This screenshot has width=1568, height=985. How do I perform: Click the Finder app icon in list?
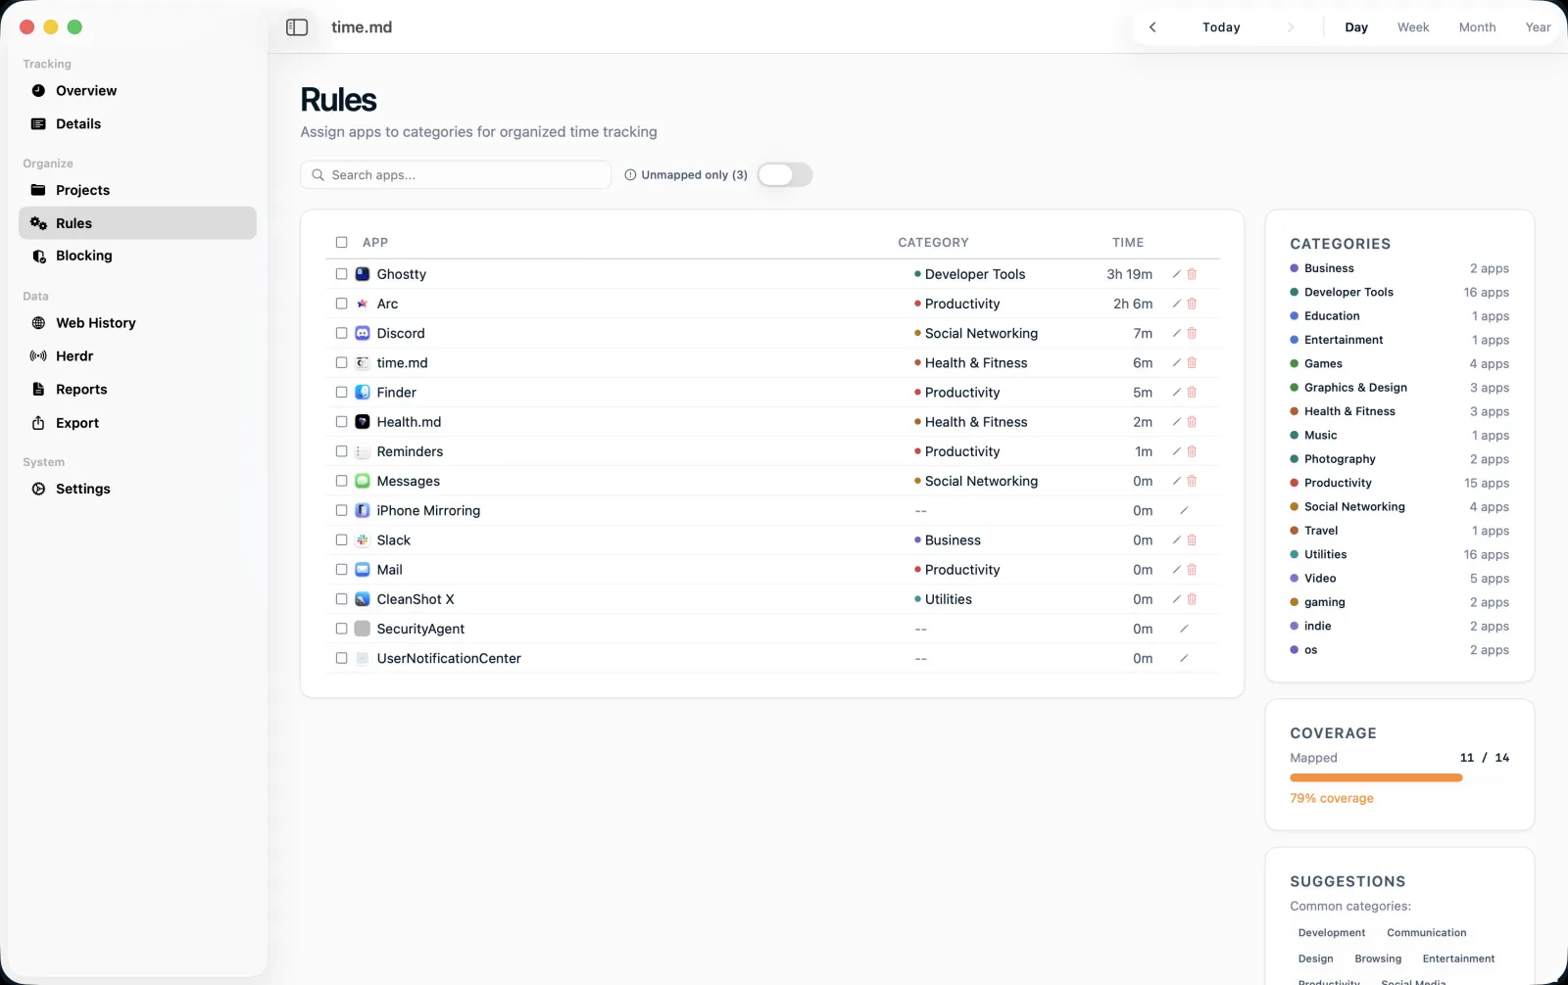(363, 392)
